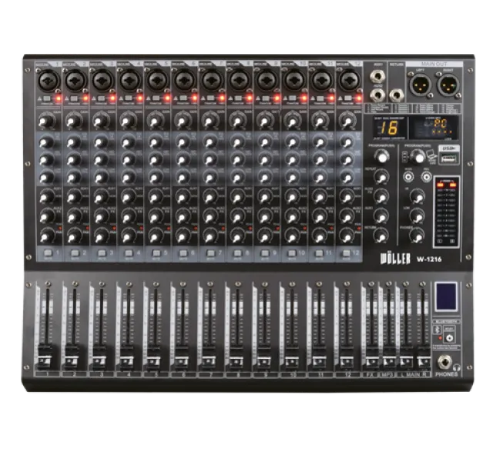
Task: Click the master RETURN knob
Action: coord(381,236)
